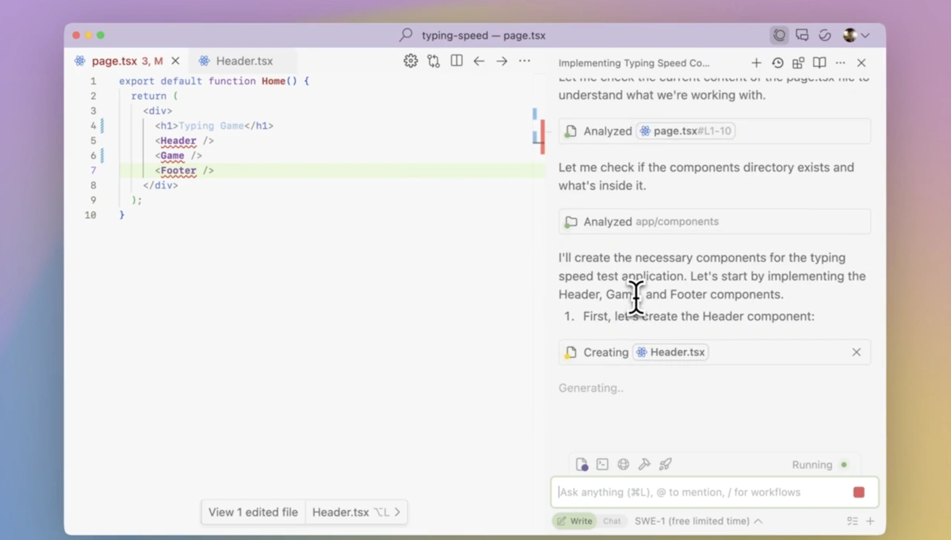This screenshot has width=951, height=540.
Task: Open the editor more actions ellipsis menu
Action: click(x=524, y=60)
